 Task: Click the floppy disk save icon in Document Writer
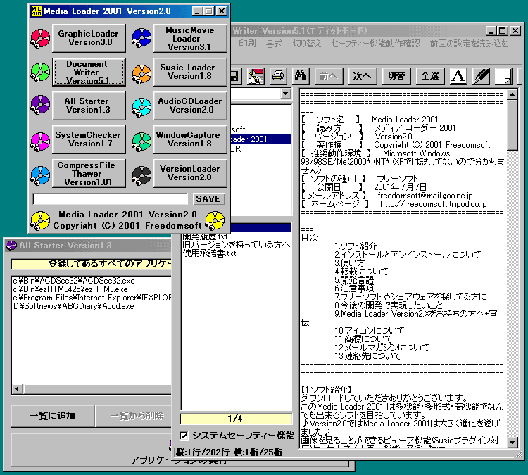(x=235, y=76)
